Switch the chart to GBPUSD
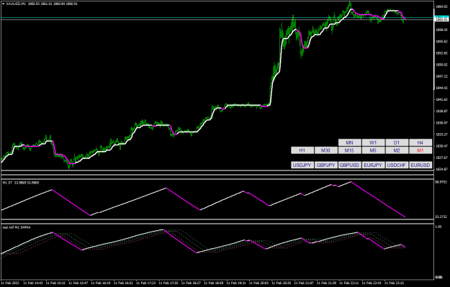Image resolution: width=450 pixels, height=287 pixels. pos(349,165)
